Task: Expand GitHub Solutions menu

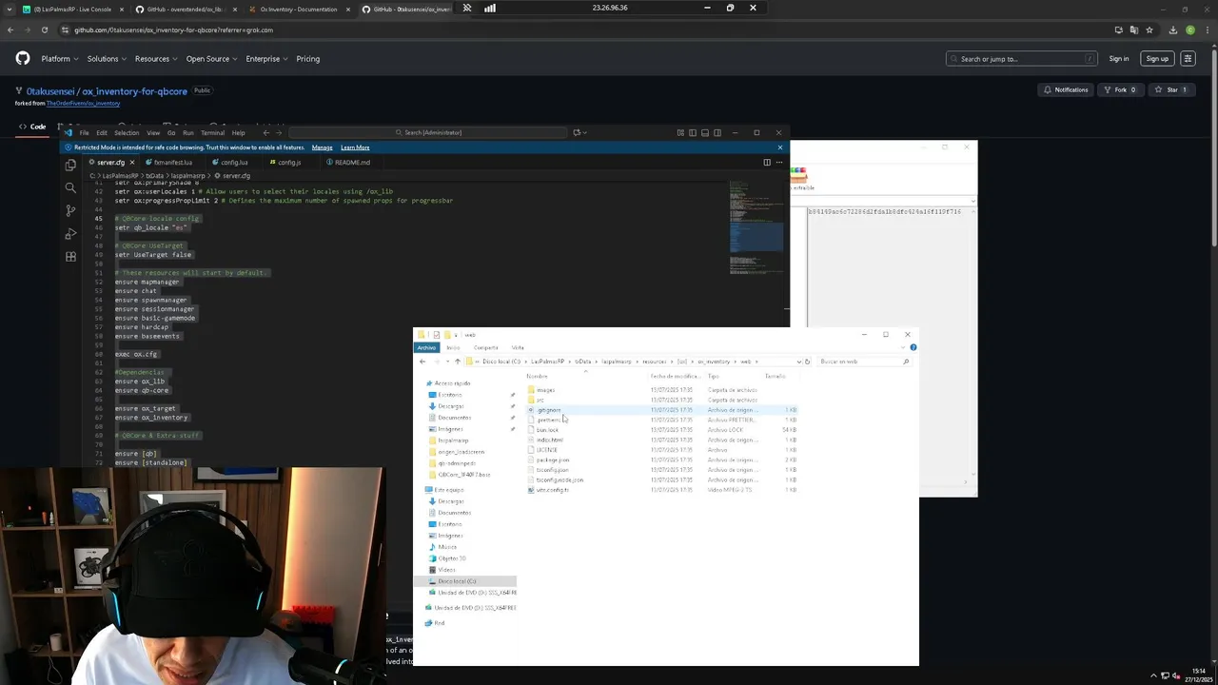Action: [107, 59]
